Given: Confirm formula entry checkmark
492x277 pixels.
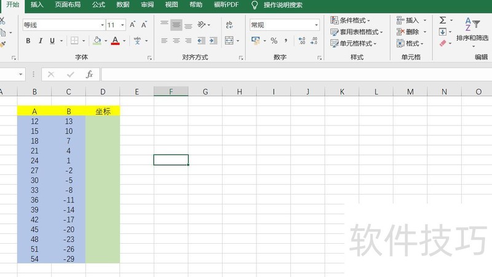Looking at the screenshot, I should coord(70,74).
